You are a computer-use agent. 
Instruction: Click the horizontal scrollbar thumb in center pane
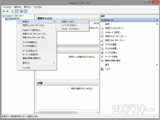click(x=57, y=113)
